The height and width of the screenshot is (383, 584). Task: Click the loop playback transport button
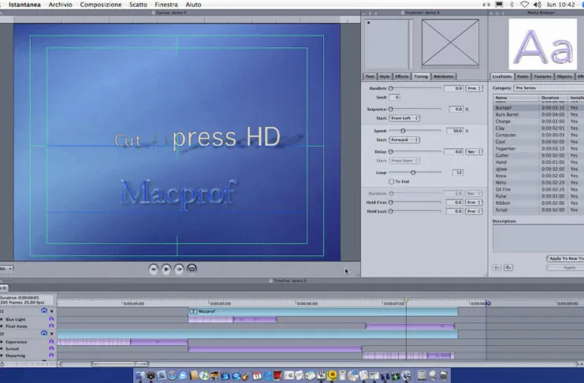click(x=192, y=269)
